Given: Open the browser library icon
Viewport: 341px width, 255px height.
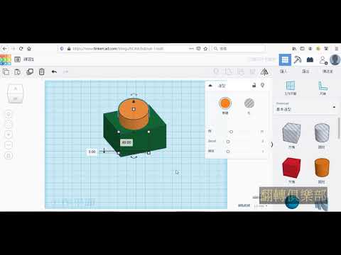Looking at the screenshot, I should click(x=294, y=49).
